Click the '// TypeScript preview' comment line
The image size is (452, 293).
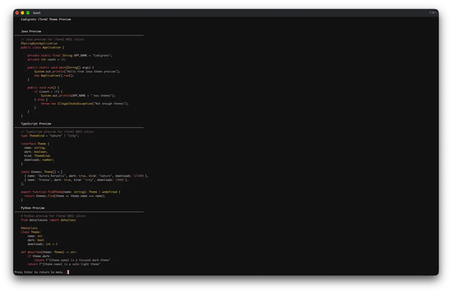click(x=57, y=132)
